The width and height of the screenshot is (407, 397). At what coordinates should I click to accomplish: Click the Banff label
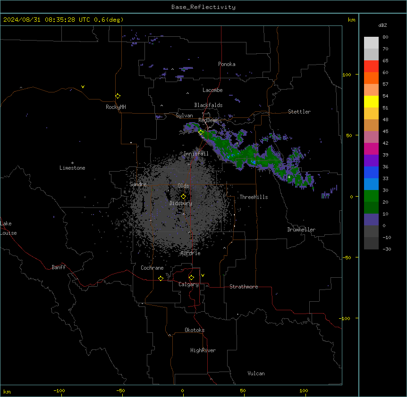coord(59,267)
